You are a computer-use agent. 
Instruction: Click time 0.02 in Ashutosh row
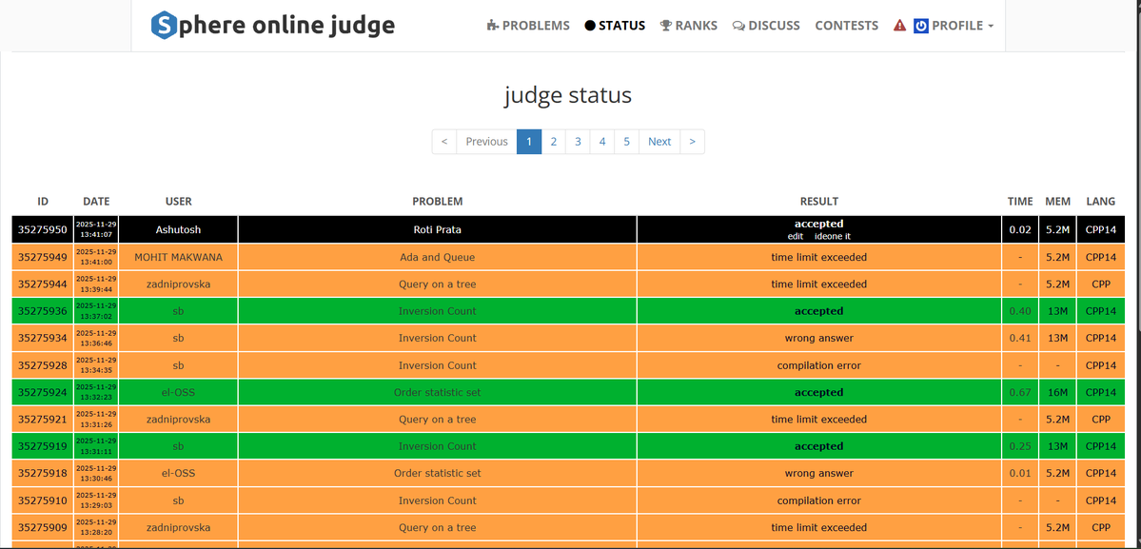point(1020,229)
